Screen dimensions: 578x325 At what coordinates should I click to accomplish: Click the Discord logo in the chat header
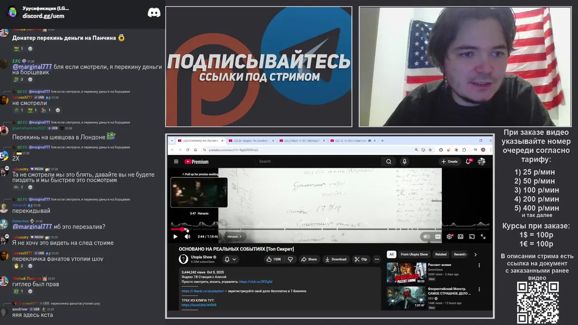(x=154, y=13)
